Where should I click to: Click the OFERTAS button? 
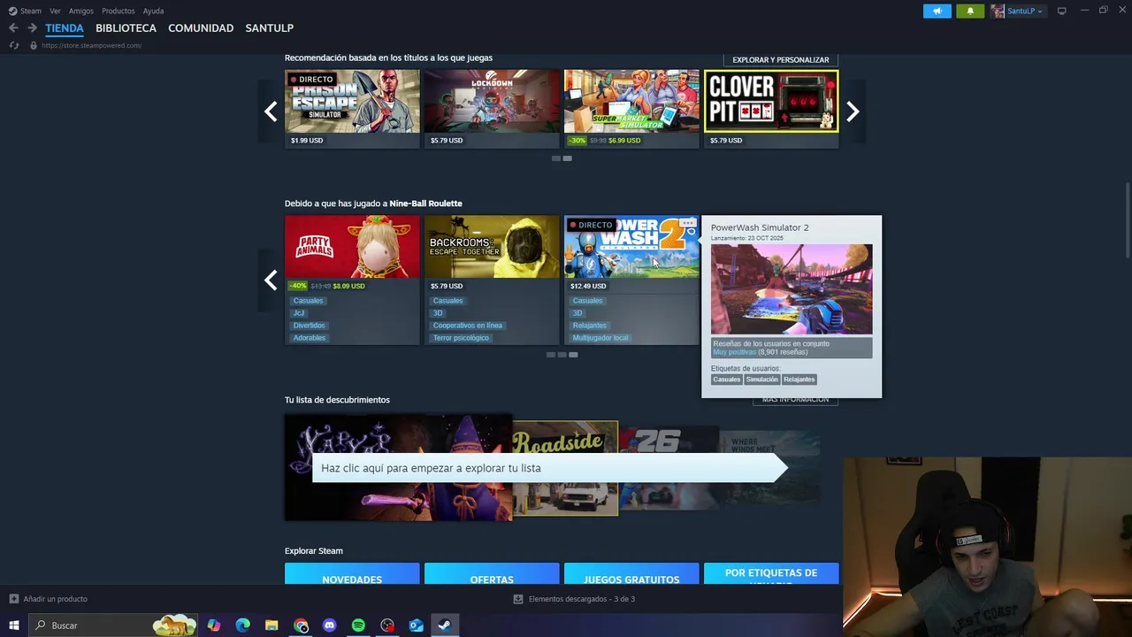click(492, 575)
